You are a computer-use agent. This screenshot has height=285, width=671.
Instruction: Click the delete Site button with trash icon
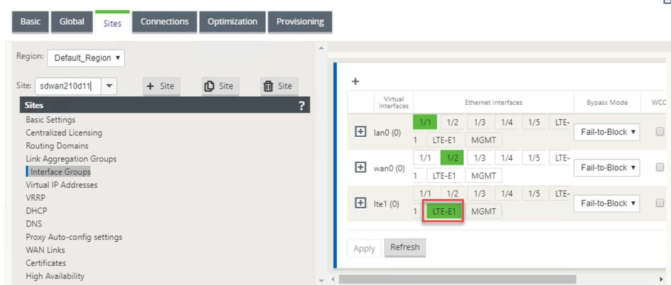(279, 86)
